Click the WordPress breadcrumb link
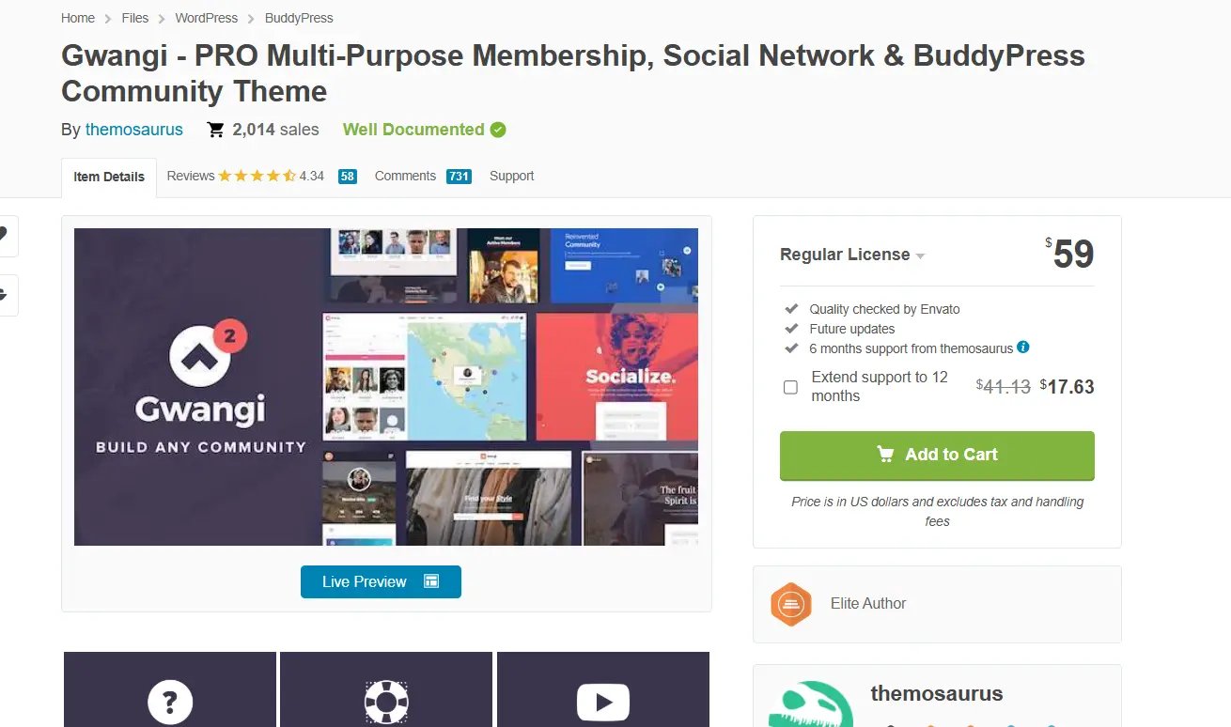 click(x=206, y=18)
